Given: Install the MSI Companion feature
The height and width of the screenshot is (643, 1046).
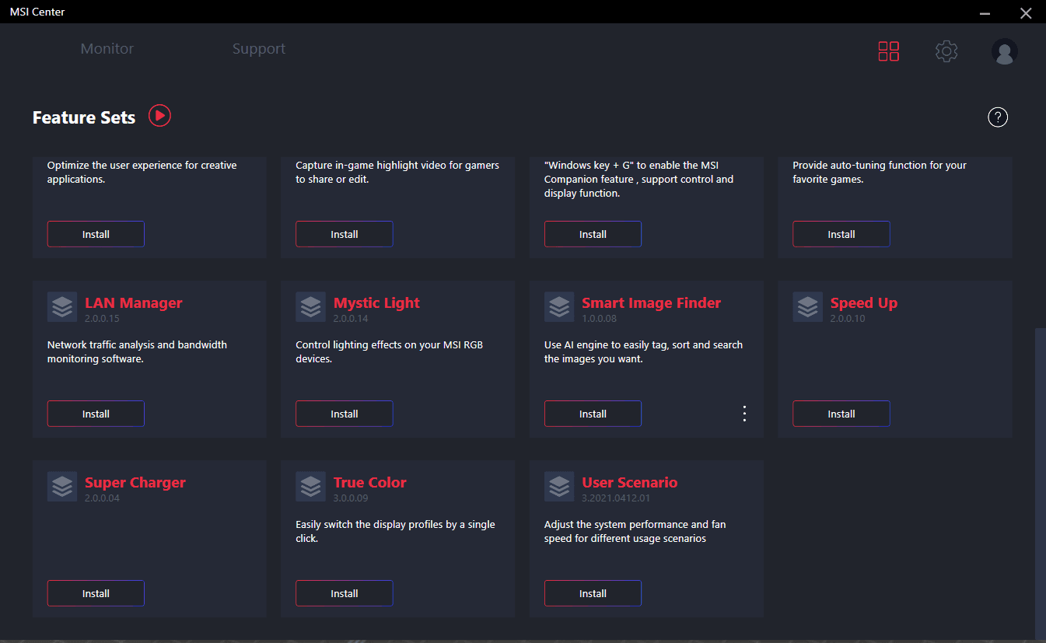Looking at the screenshot, I should tap(593, 234).
